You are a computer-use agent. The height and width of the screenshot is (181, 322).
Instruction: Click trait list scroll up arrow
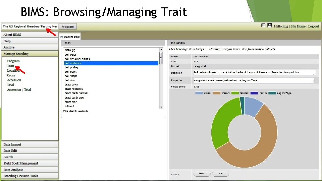click(161, 50)
